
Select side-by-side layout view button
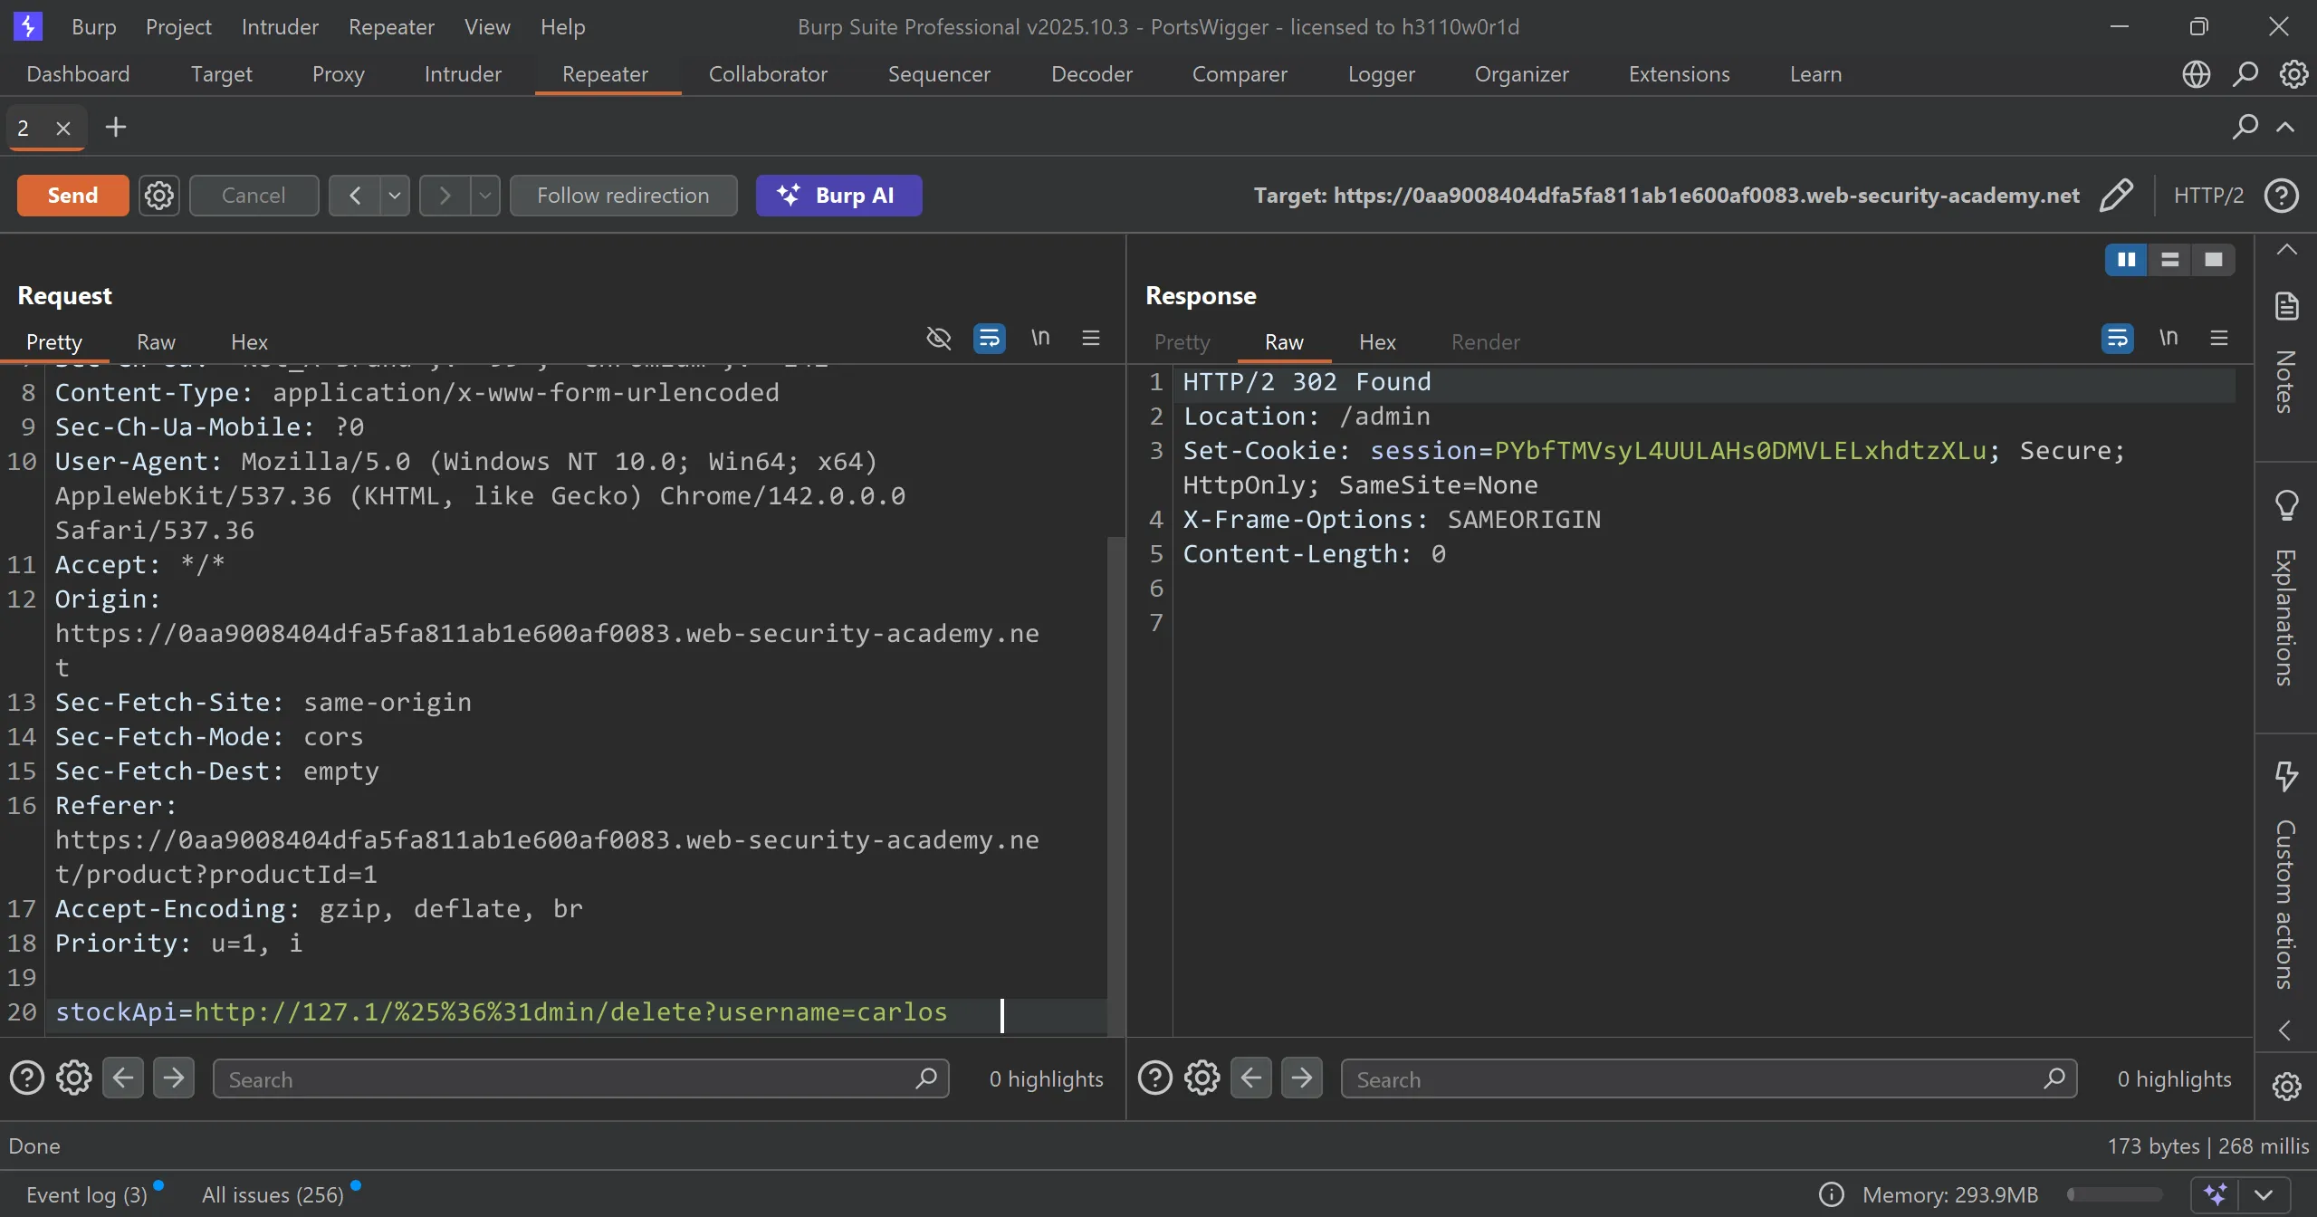coord(2126,260)
